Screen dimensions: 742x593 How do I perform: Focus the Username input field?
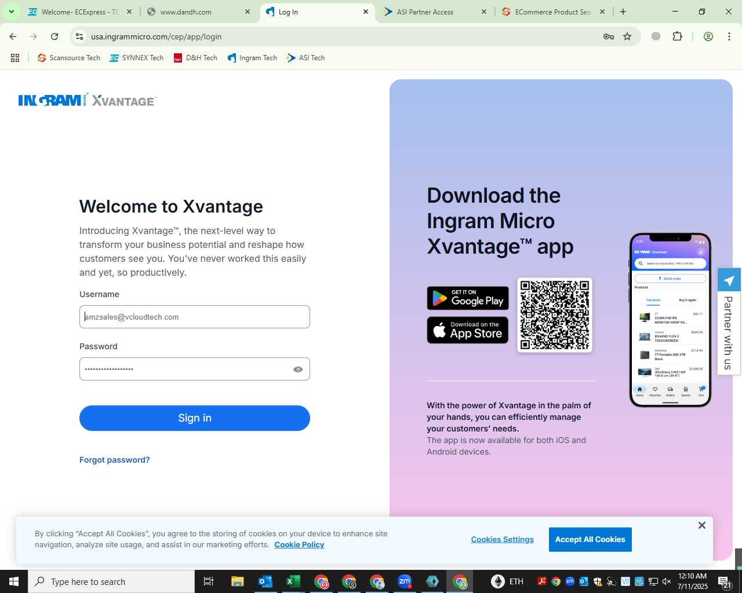click(x=195, y=317)
